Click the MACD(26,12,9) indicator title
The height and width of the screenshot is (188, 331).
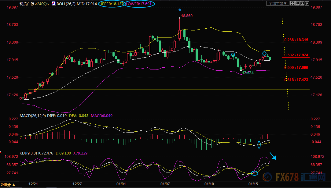(x=32, y=116)
